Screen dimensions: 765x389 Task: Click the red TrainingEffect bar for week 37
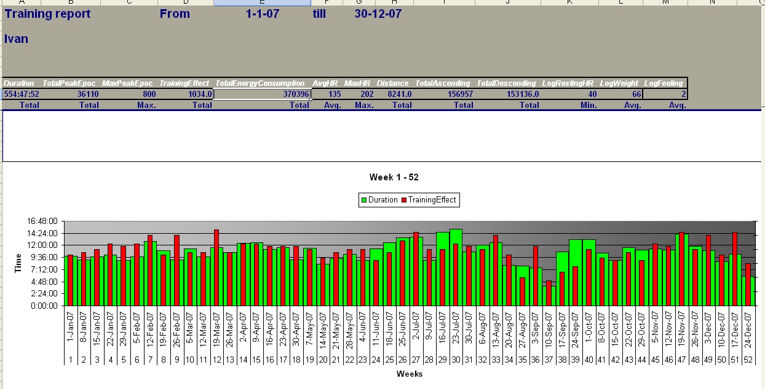[x=549, y=293]
